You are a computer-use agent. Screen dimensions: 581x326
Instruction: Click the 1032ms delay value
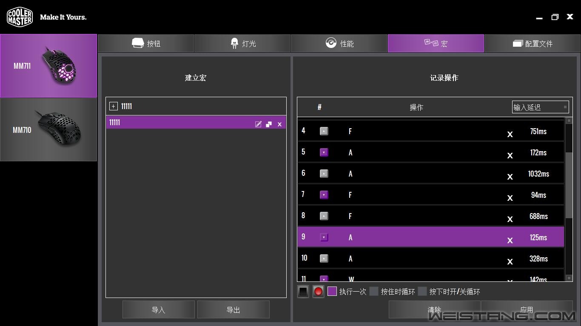coord(538,174)
